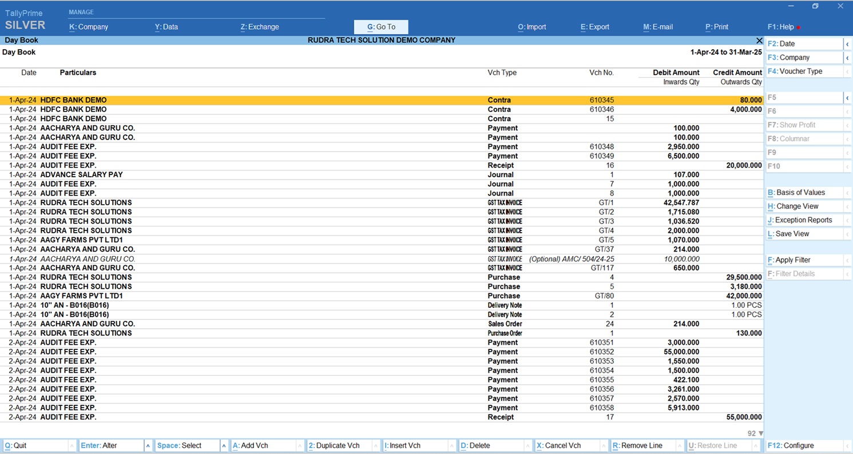Open the caret beside Space: Select
The image size is (853, 454).
pyautogui.click(x=224, y=445)
